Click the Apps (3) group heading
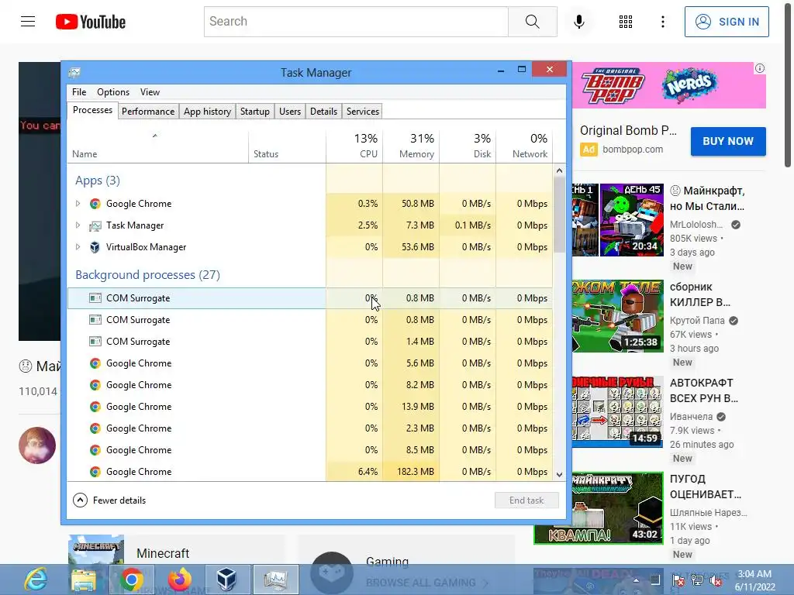Viewport: 794px width, 595px height. [x=97, y=181]
